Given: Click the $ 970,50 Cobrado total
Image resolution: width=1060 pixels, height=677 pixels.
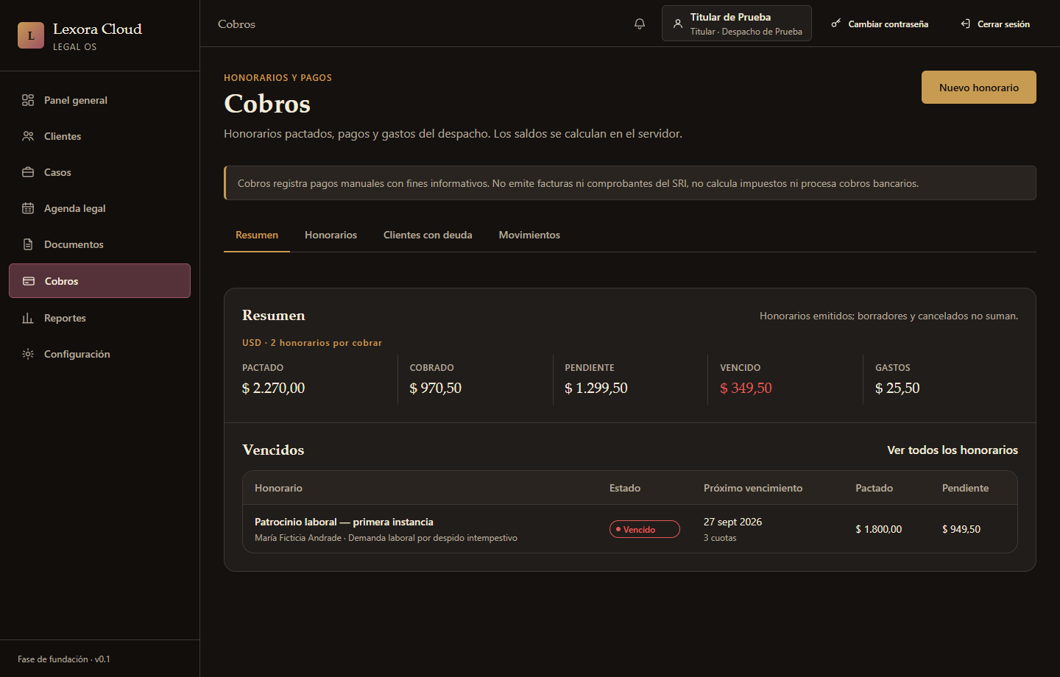Looking at the screenshot, I should pos(435,388).
